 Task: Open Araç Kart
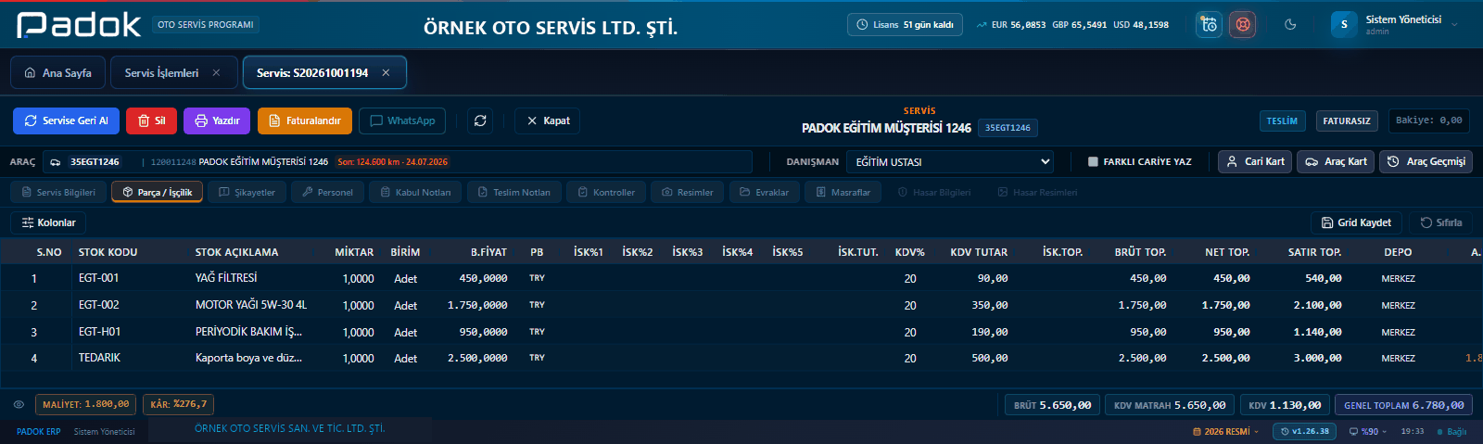click(1336, 161)
